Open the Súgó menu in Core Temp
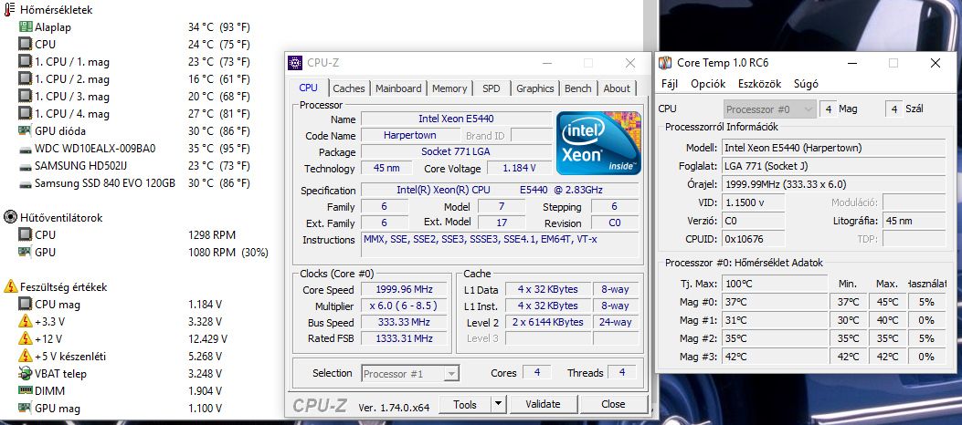Screen dimensions: 962x425 [806, 84]
